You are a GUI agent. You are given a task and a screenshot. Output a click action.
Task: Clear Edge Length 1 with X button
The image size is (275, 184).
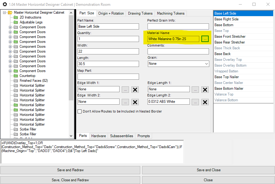[205, 89]
